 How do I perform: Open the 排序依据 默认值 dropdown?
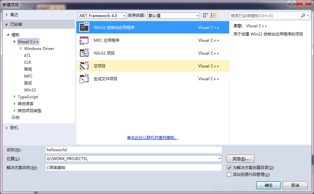(173, 15)
